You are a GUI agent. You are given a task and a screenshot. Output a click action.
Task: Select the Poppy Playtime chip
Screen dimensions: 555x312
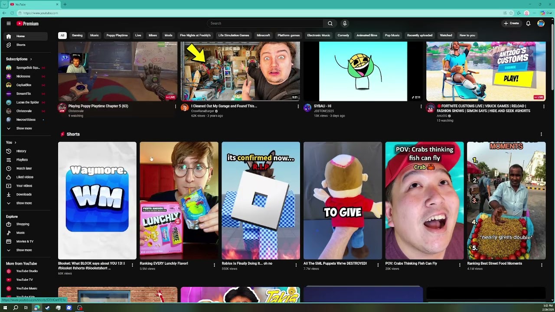[117, 36]
